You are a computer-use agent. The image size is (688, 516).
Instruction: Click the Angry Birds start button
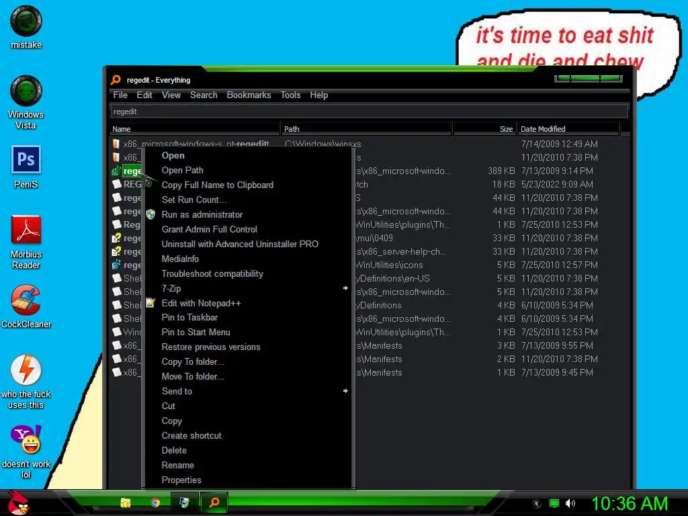point(18,503)
